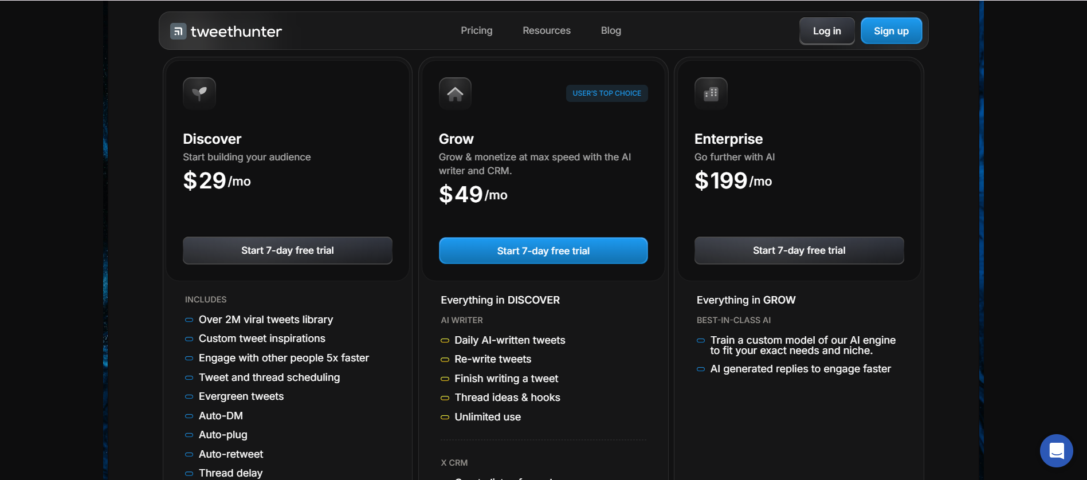The image size is (1087, 480).
Task: Open the Resources dropdown
Action: click(546, 30)
